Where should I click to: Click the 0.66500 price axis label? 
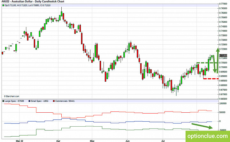click(223, 99)
